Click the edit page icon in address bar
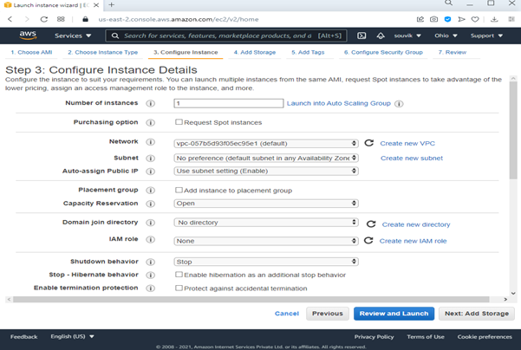Screen dimensions: 521x350 pyautogui.click(x=420, y=19)
